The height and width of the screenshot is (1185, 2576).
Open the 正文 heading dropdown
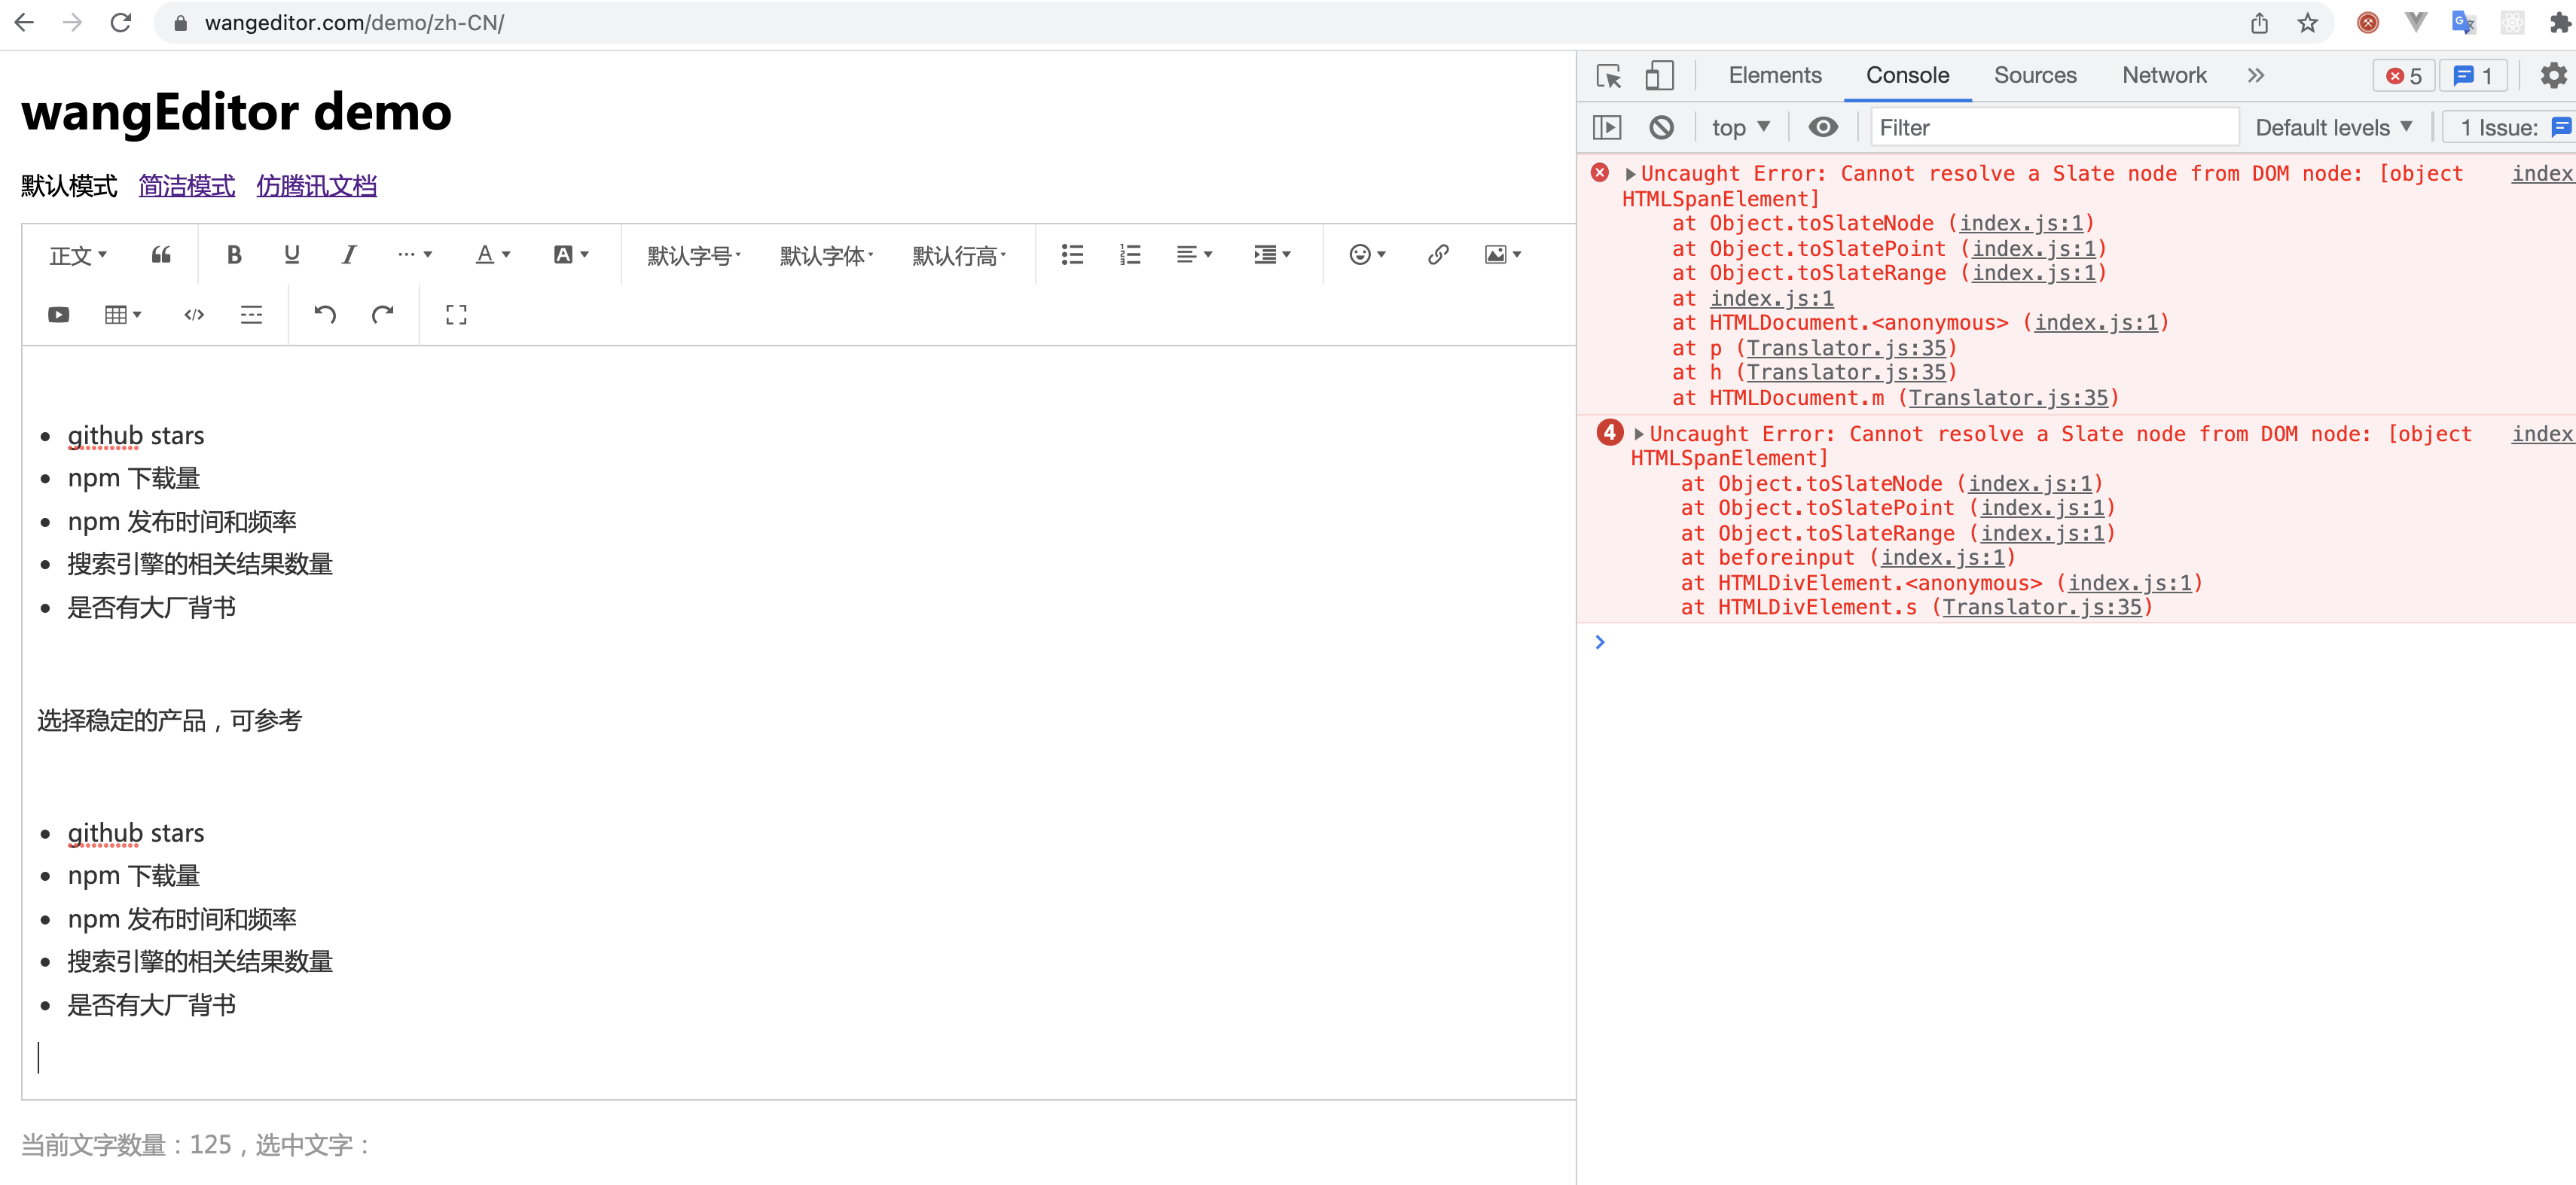tap(79, 254)
